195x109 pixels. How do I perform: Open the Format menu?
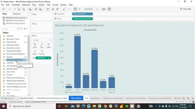pos(55,5)
